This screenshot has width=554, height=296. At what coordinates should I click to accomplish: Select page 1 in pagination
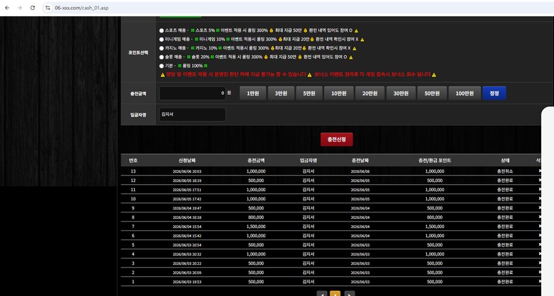tap(335, 294)
